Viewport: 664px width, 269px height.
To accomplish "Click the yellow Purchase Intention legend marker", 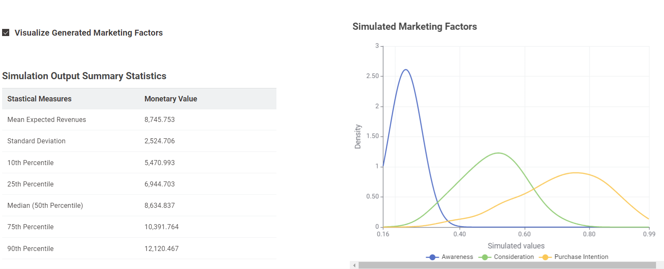I will coord(545,257).
